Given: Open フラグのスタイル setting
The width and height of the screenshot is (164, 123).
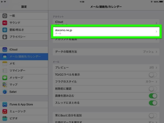Looking at the screenshot, I should coord(106,82).
